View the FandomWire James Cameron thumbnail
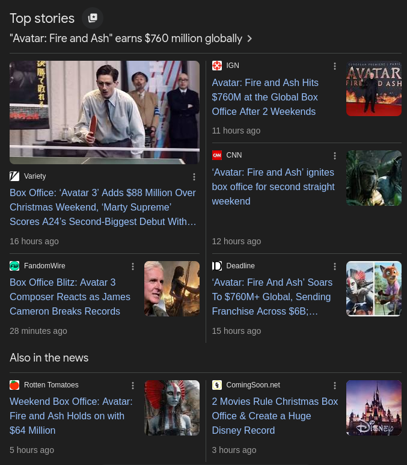407x465 pixels. point(172,289)
